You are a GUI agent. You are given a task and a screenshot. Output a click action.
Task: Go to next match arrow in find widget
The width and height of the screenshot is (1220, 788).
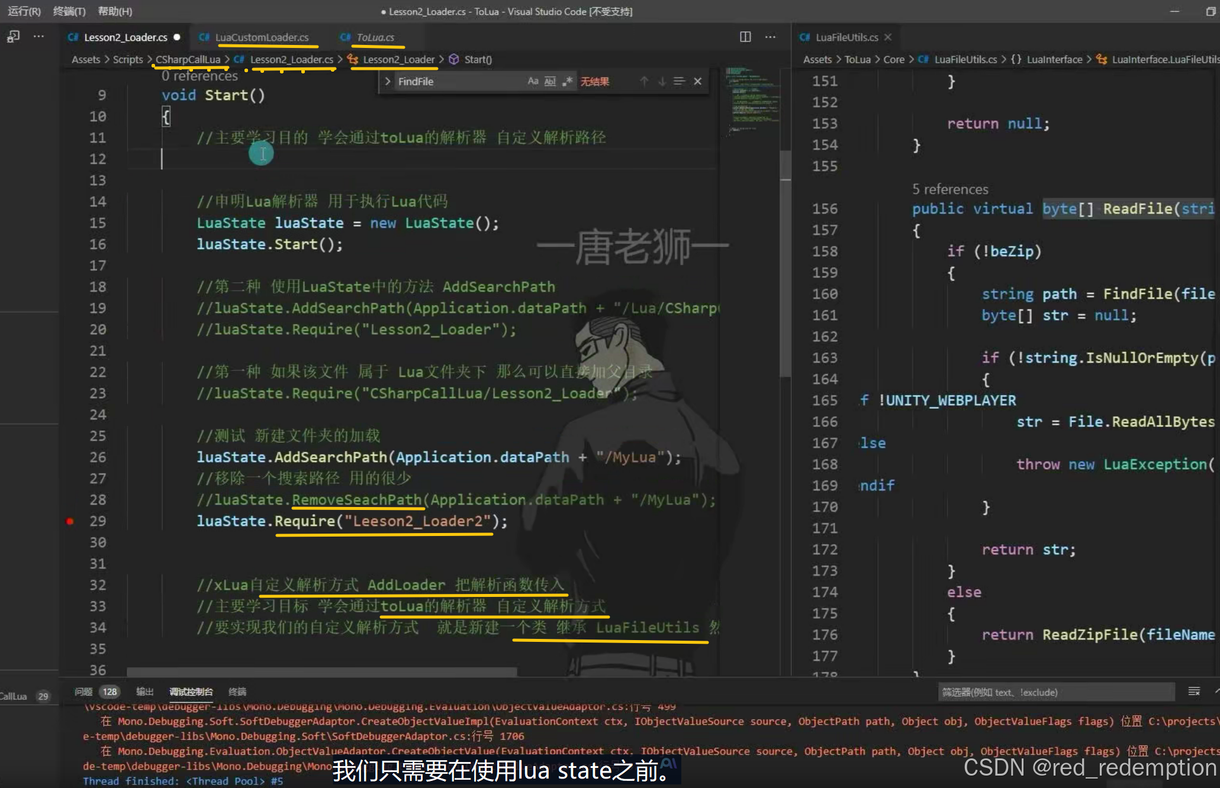pos(662,81)
